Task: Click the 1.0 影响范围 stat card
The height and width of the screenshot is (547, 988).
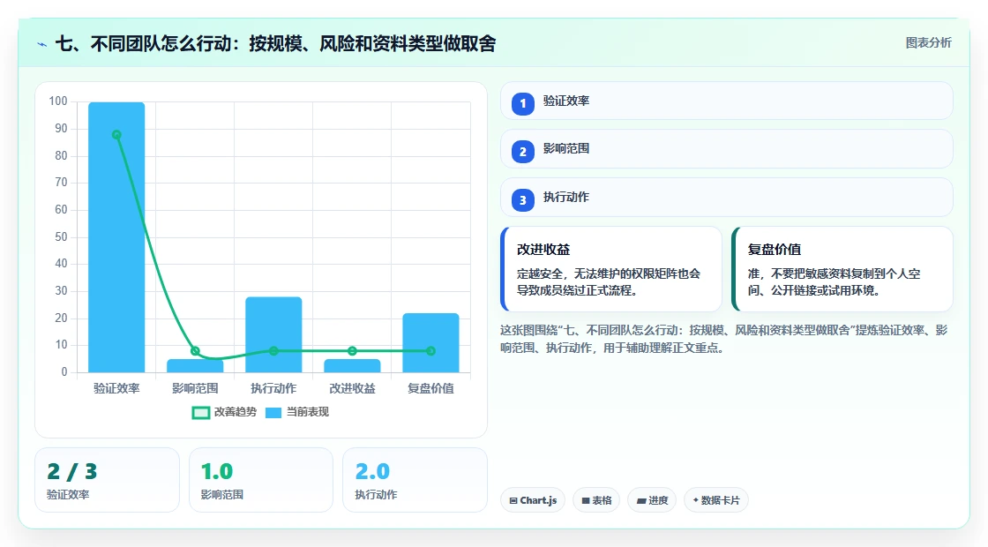Action: [x=261, y=480]
